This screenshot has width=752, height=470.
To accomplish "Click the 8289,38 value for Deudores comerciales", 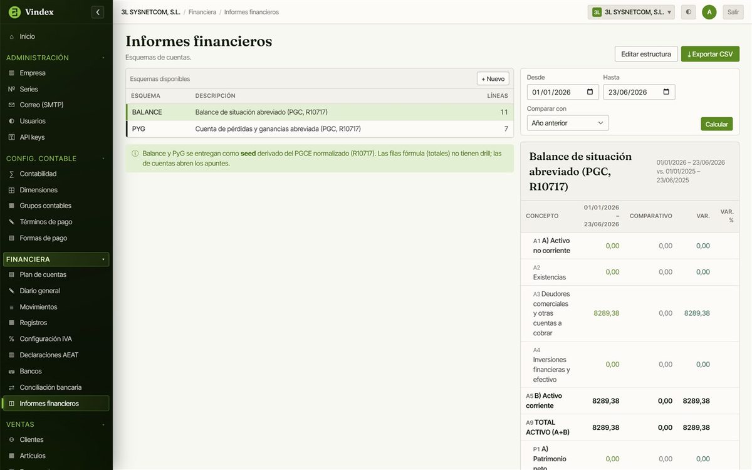I will [606, 313].
